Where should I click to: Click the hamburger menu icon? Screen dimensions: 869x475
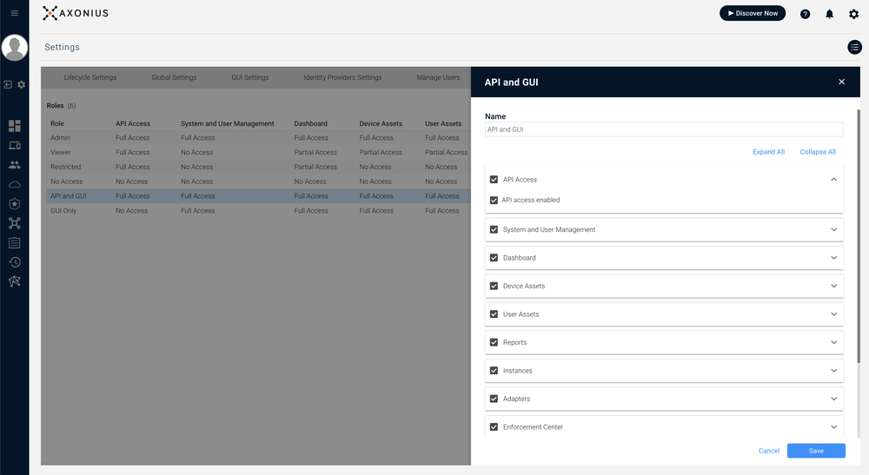coord(14,13)
